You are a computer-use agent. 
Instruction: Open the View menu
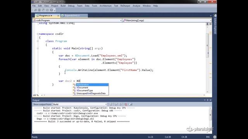point(46,6)
